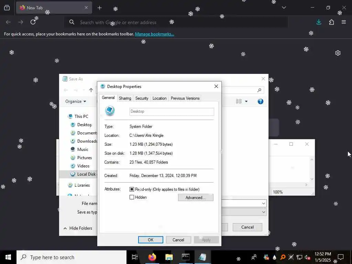The image size is (352, 264).
Task: Expand the Save as type dropdown
Action: [x=263, y=212]
